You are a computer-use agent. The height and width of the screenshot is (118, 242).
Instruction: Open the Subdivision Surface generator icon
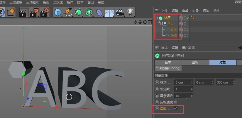(79, 12)
